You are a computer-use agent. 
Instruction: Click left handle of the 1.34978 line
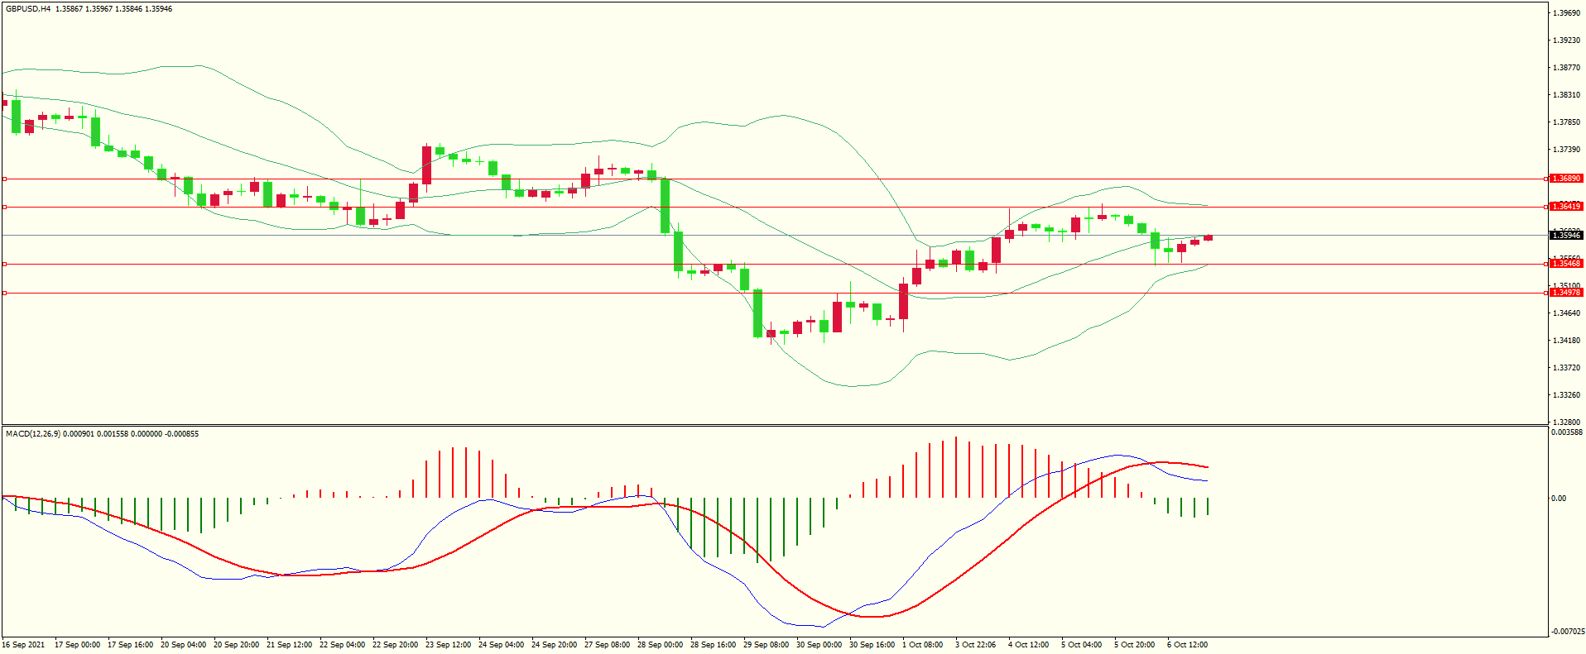4,293
